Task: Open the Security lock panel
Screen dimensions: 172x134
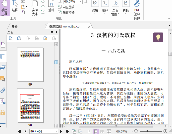Action: pyautogui.click(x=3, y=112)
